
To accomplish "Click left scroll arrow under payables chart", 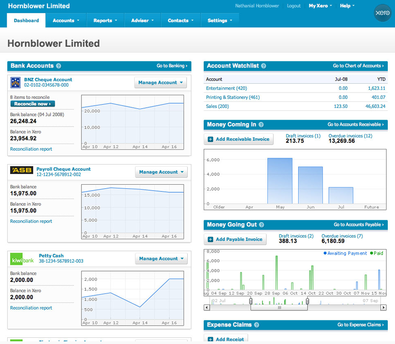I will 207,307.
